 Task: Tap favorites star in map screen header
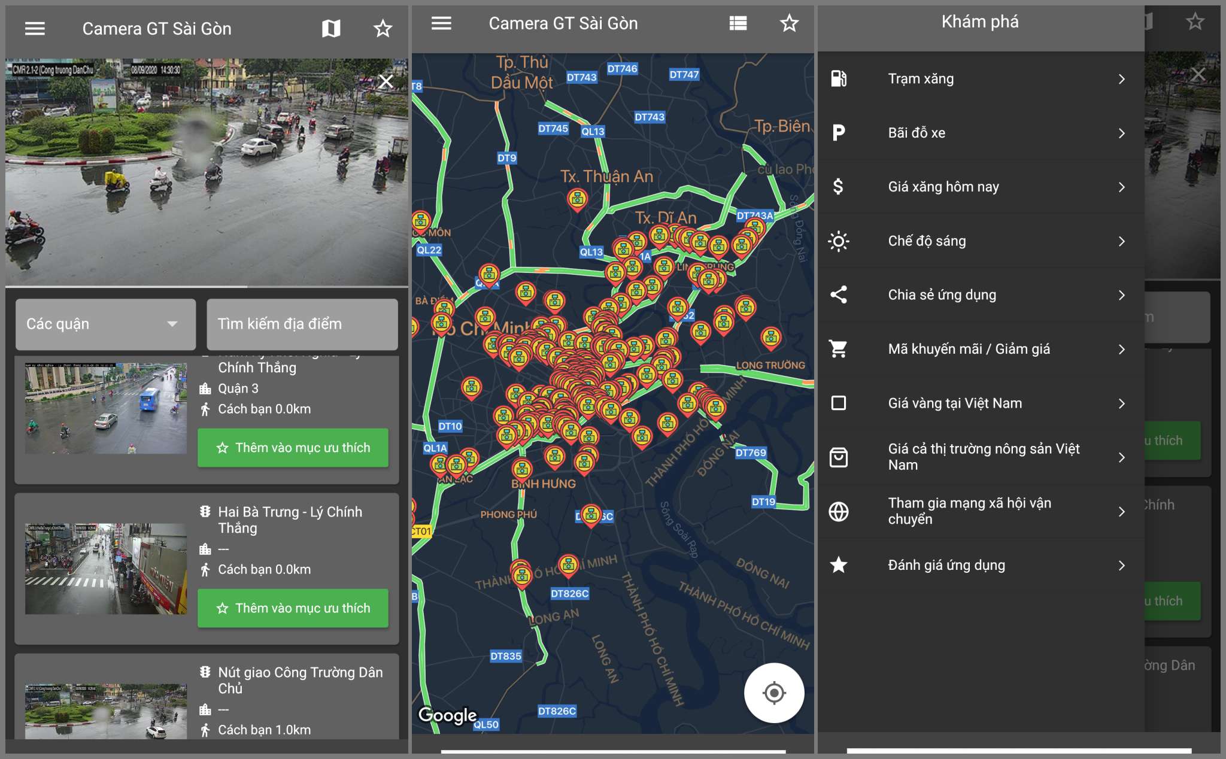pyautogui.click(x=790, y=23)
